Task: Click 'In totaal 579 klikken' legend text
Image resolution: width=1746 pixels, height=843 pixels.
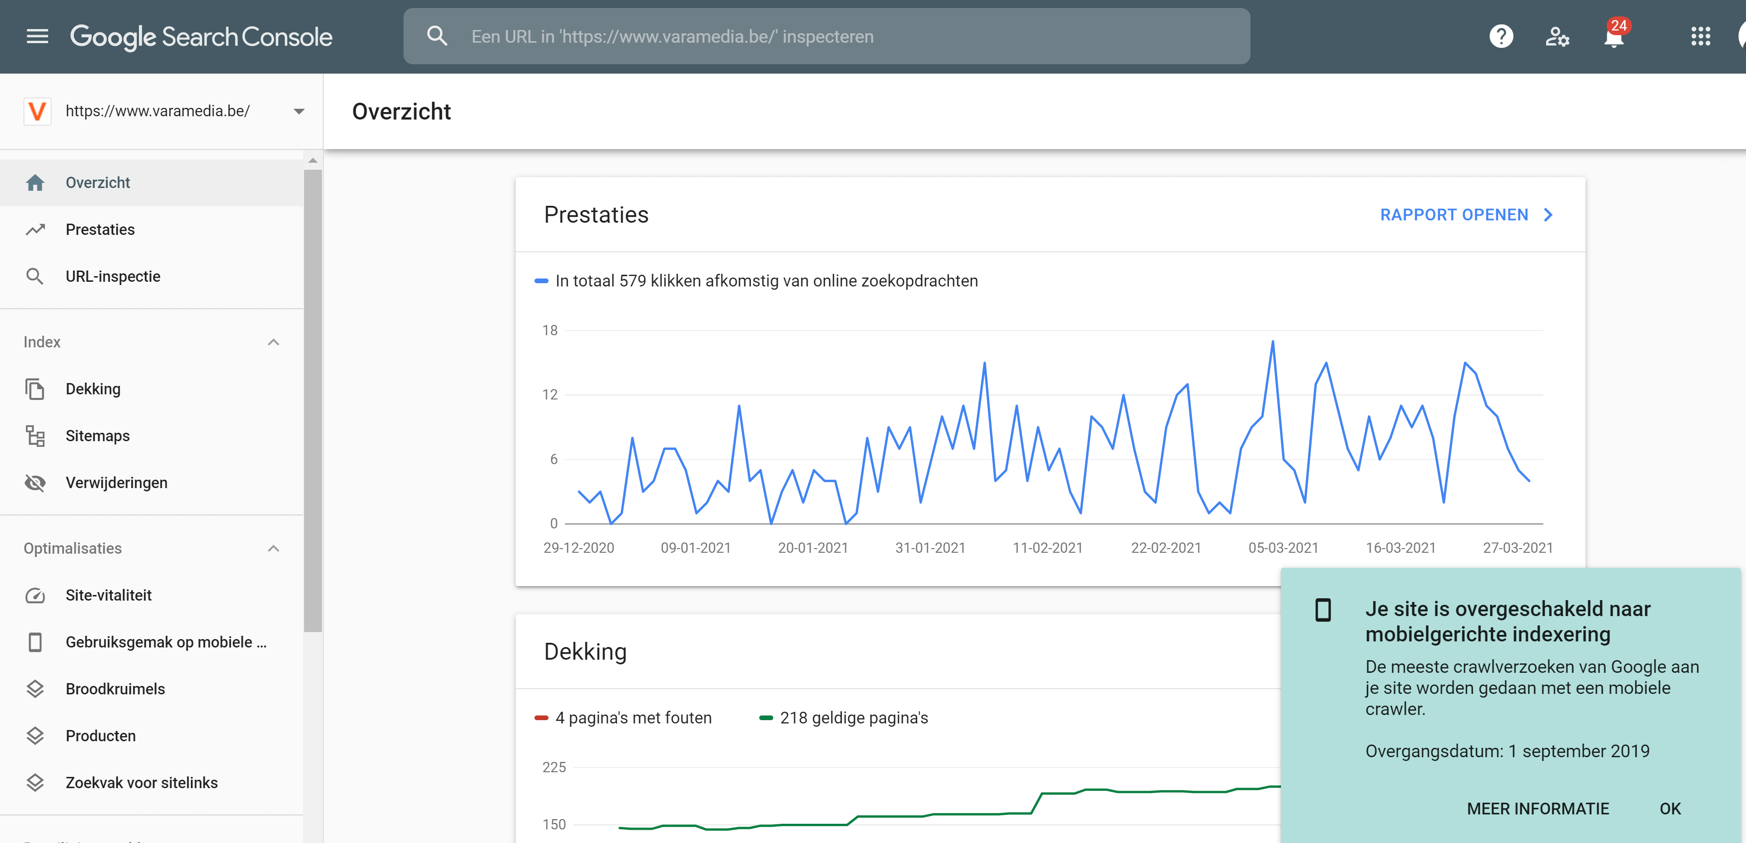Action: 766,281
